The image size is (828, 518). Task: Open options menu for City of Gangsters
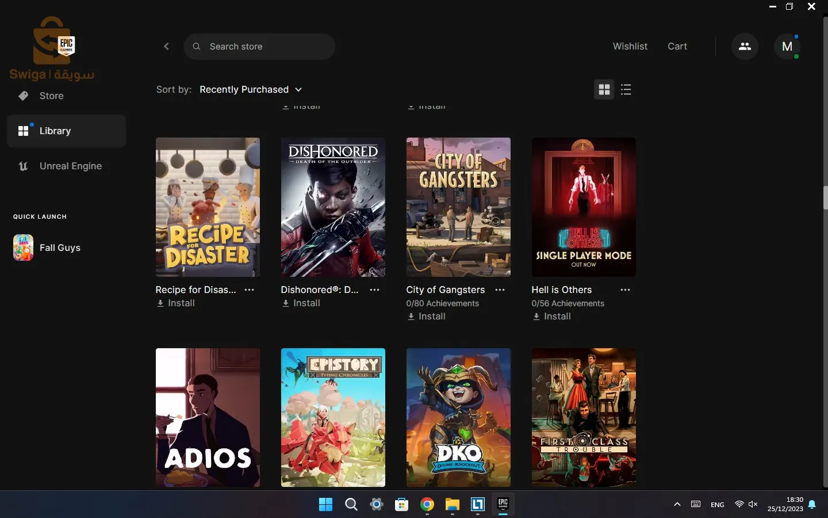point(500,290)
